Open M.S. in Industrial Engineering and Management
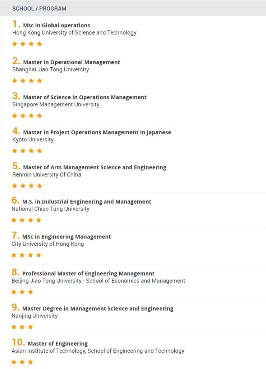Image resolution: width=266 pixels, height=369 pixels. [87, 202]
